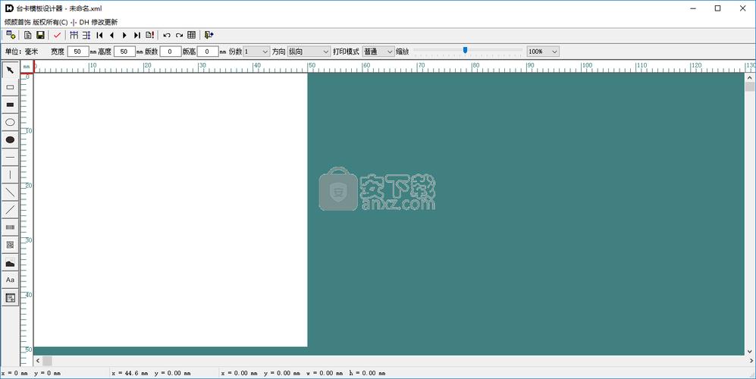Image resolution: width=756 pixels, height=379 pixels.
Task: Select the table field tool at toolbox bottom
Action: [10, 297]
